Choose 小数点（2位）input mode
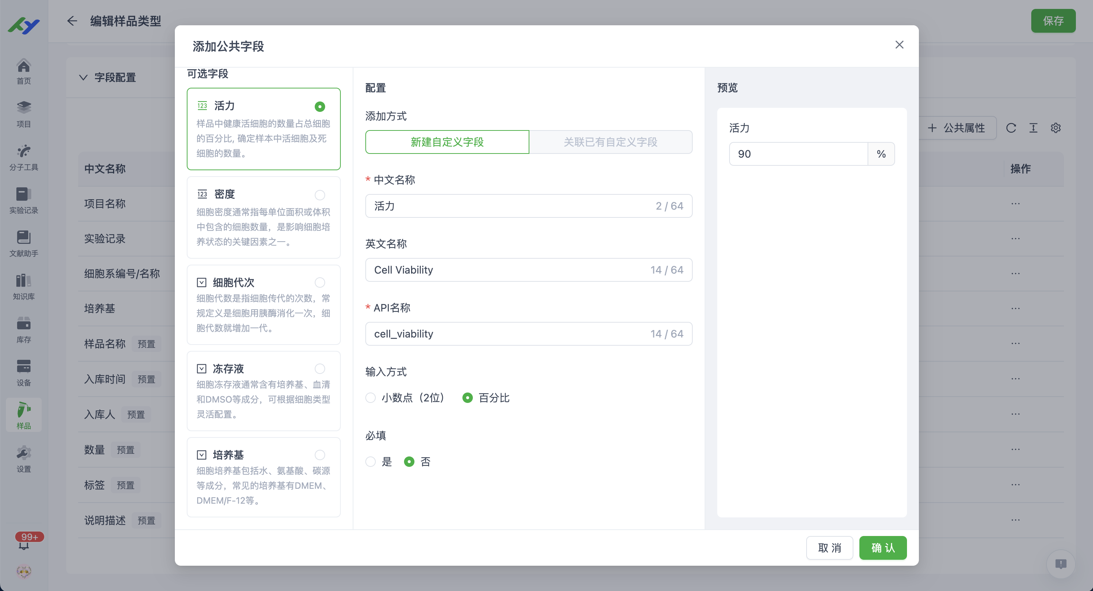This screenshot has height=591, width=1093. pos(370,398)
